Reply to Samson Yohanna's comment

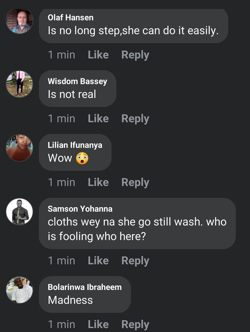[135, 261]
